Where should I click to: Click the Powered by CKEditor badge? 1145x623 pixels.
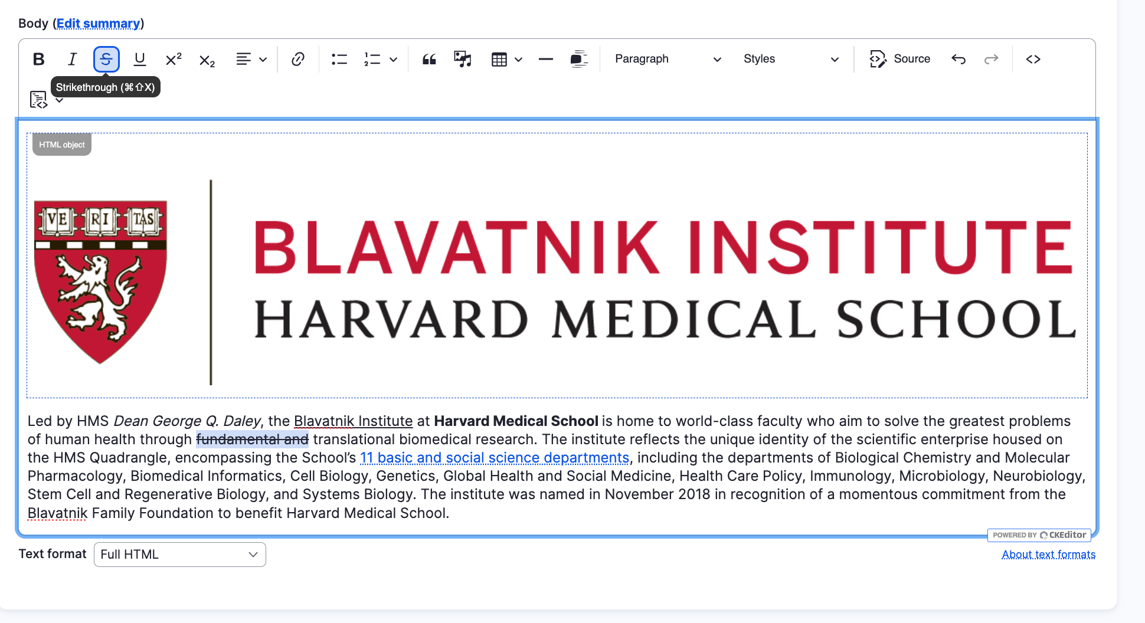click(1039, 535)
